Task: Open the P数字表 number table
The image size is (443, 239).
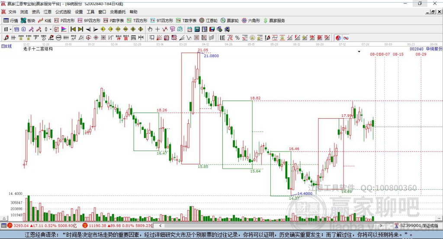Action: pyautogui.click(x=114, y=21)
